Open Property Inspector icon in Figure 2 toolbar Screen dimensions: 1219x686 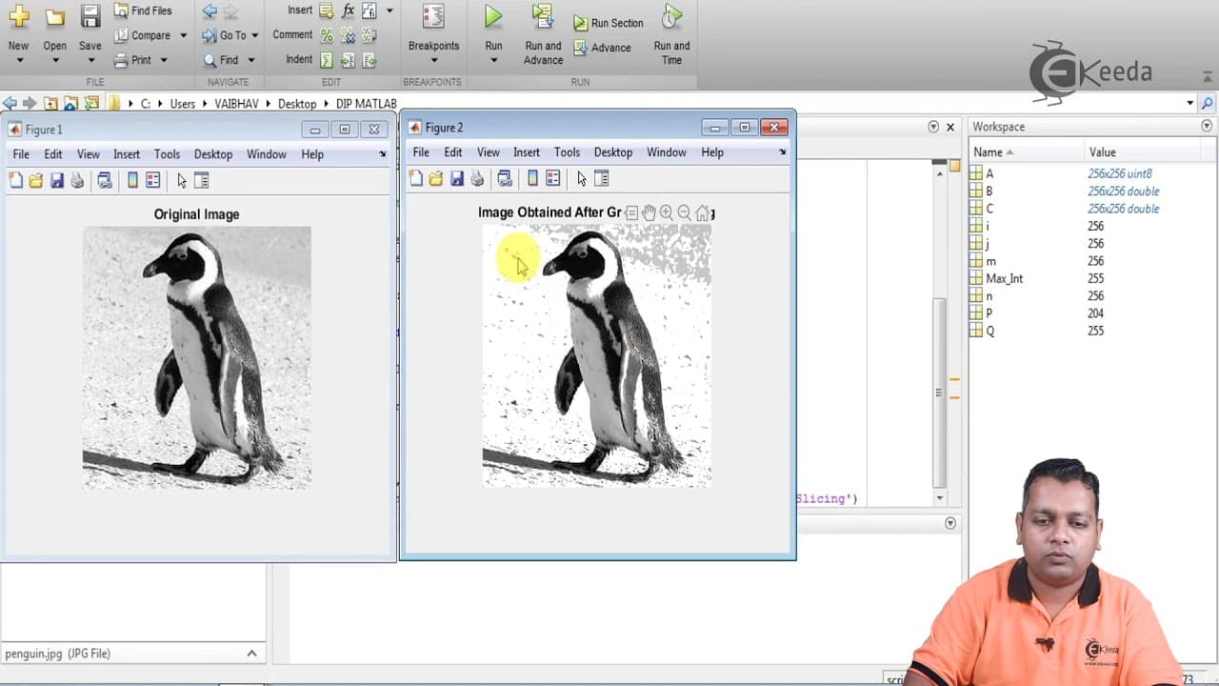pos(601,178)
